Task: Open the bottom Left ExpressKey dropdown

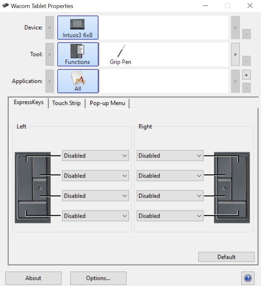Action: coord(95,216)
